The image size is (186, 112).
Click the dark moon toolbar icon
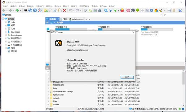[133, 10]
